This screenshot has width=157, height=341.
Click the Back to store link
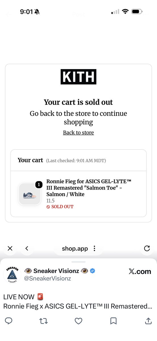click(x=78, y=132)
